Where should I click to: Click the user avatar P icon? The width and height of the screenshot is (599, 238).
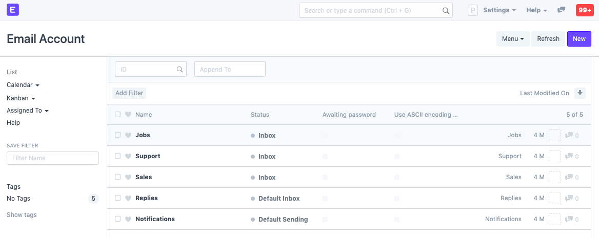(472, 10)
